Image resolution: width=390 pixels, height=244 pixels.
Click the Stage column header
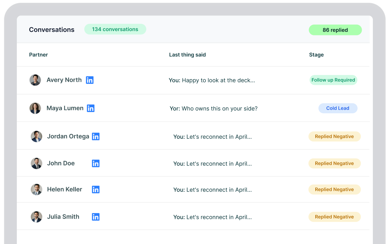[x=317, y=55]
